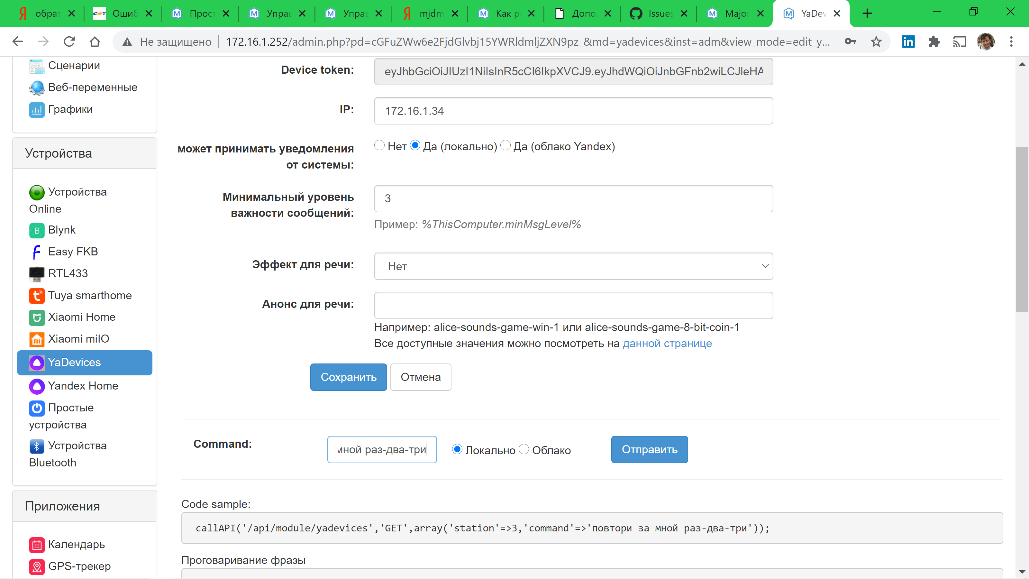Enable Да (облако Yandex) notifications option

(505, 145)
